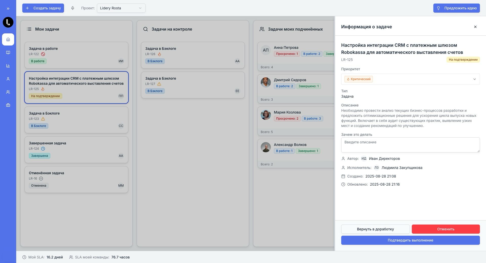Click the Предложить идею button
Viewport: 486px width, 263px height.
pyautogui.click(x=456, y=8)
